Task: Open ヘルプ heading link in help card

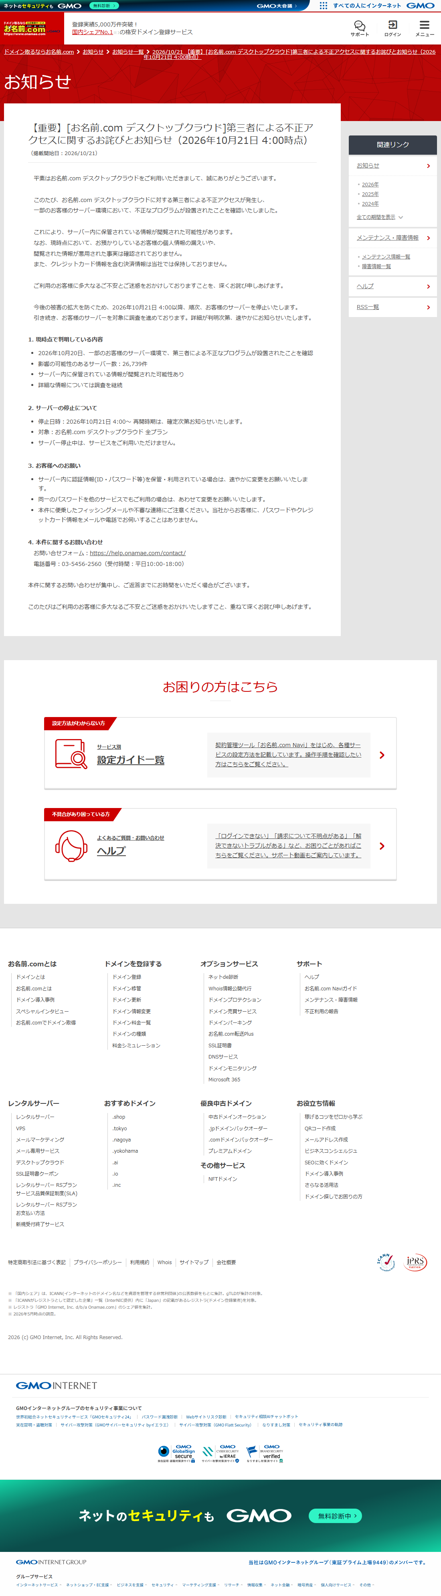Action: [x=111, y=851]
